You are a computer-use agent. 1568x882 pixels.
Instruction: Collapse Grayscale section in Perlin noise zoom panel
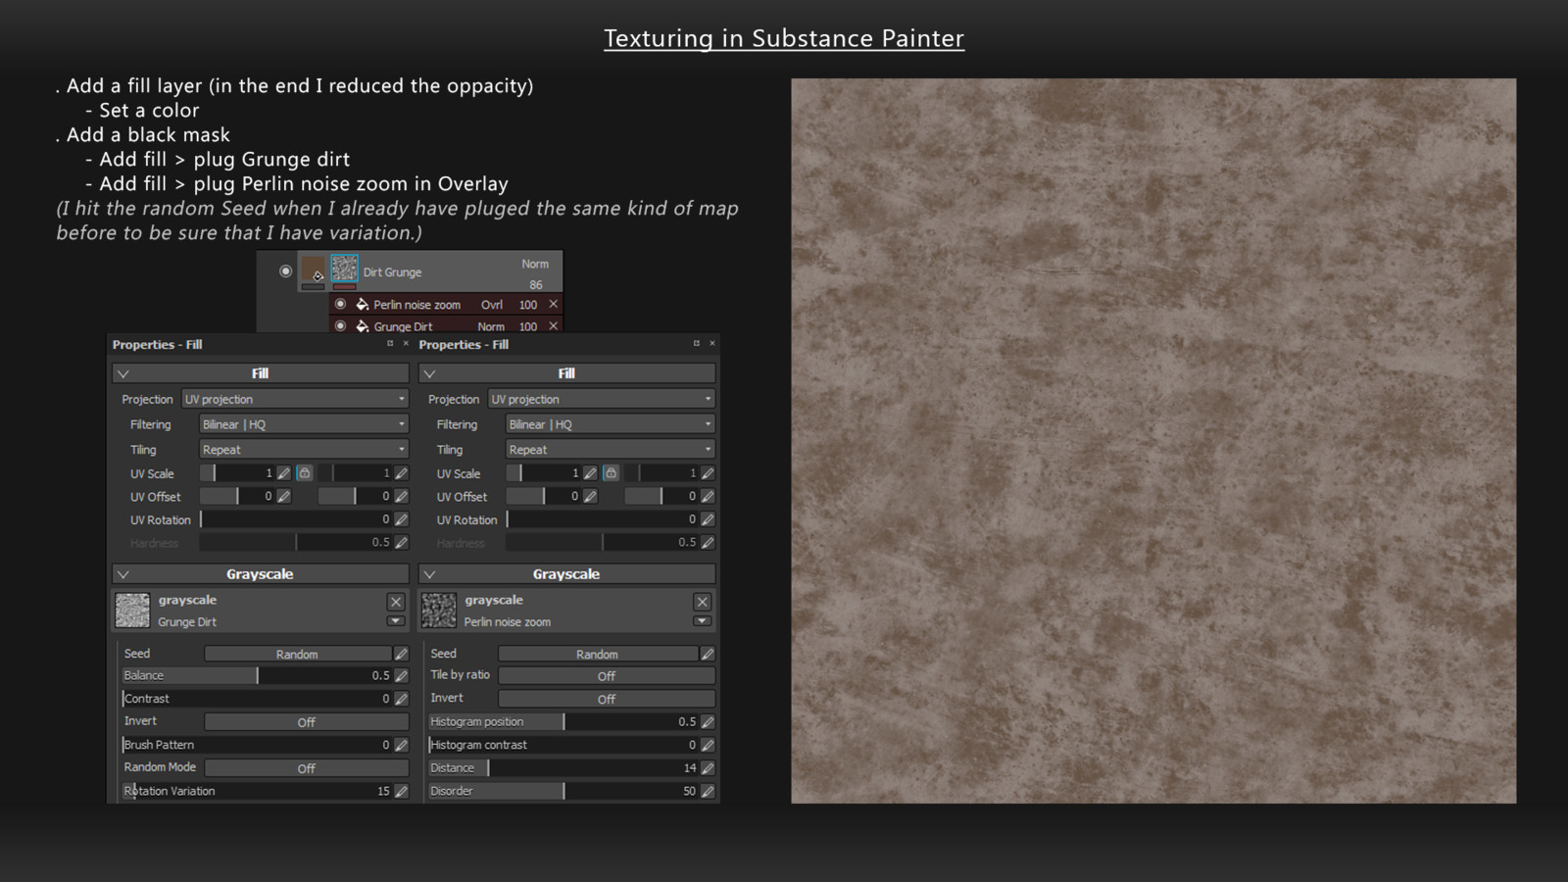[x=429, y=574]
